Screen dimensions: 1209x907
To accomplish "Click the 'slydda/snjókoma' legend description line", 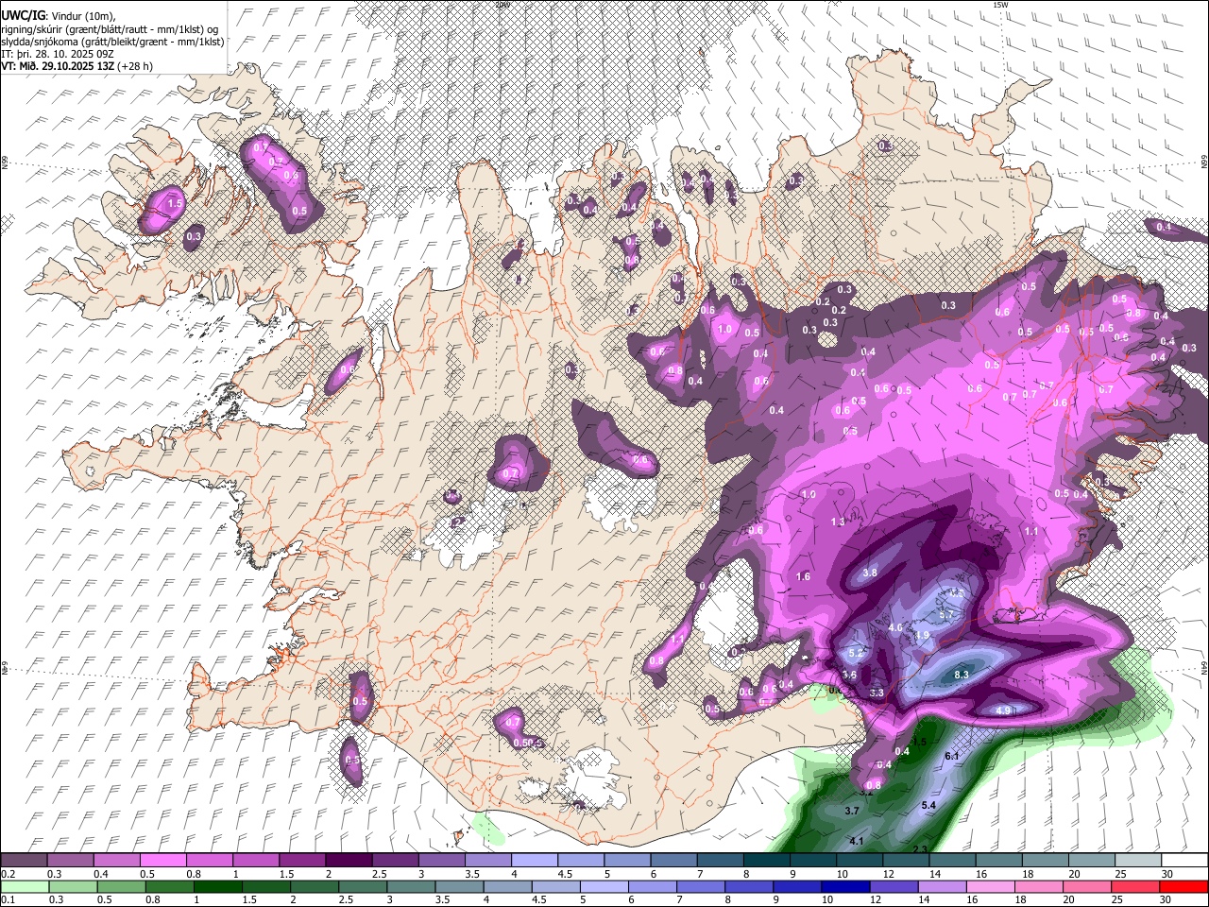I will click(x=112, y=42).
